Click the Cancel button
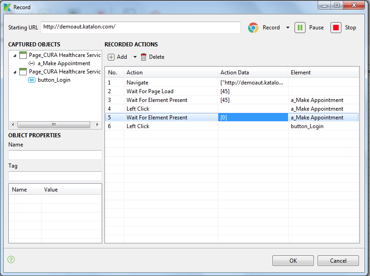This screenshot has width=370, height=276. pos(338,261)
